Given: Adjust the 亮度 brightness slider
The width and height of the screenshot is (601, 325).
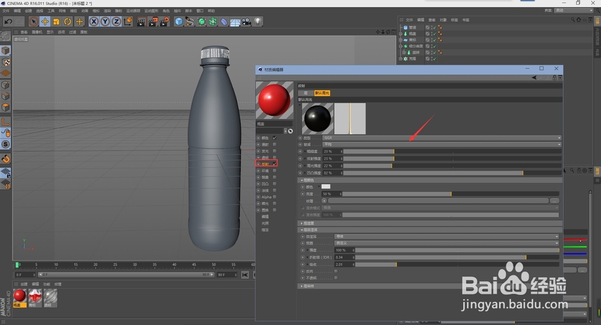Looking at the screenshot, I should (450, 194).
